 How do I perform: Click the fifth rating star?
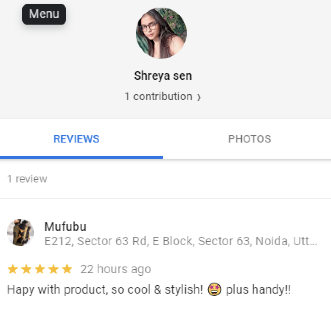pyautogui.click(x=67, y=269)
